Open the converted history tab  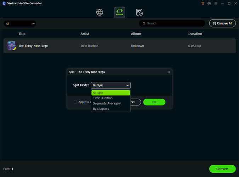[x=139, y=12]
